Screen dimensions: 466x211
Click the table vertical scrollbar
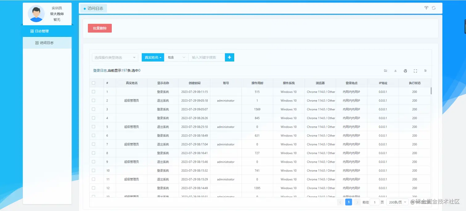coord(431,91)
